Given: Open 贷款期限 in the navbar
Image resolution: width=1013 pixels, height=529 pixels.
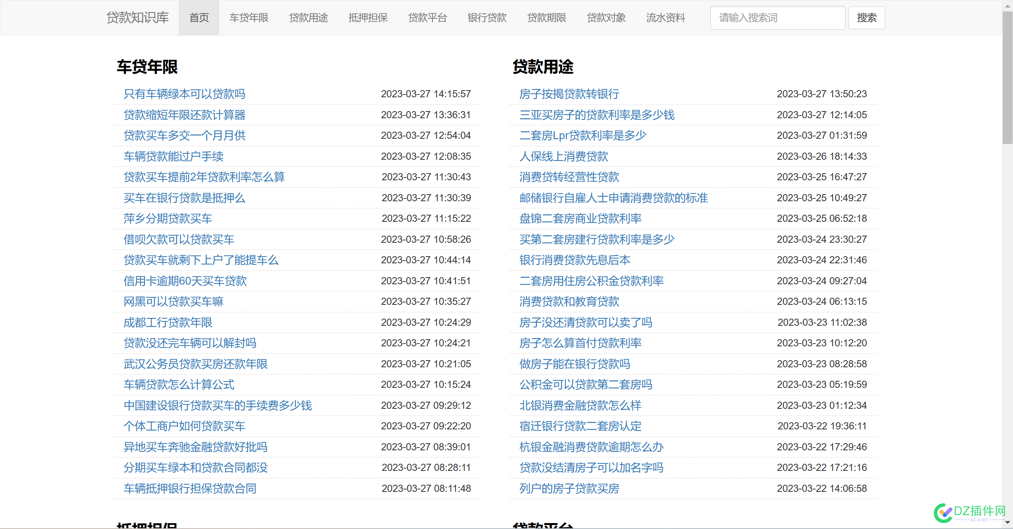Looking at the screenshot, I should coord(546,18).
